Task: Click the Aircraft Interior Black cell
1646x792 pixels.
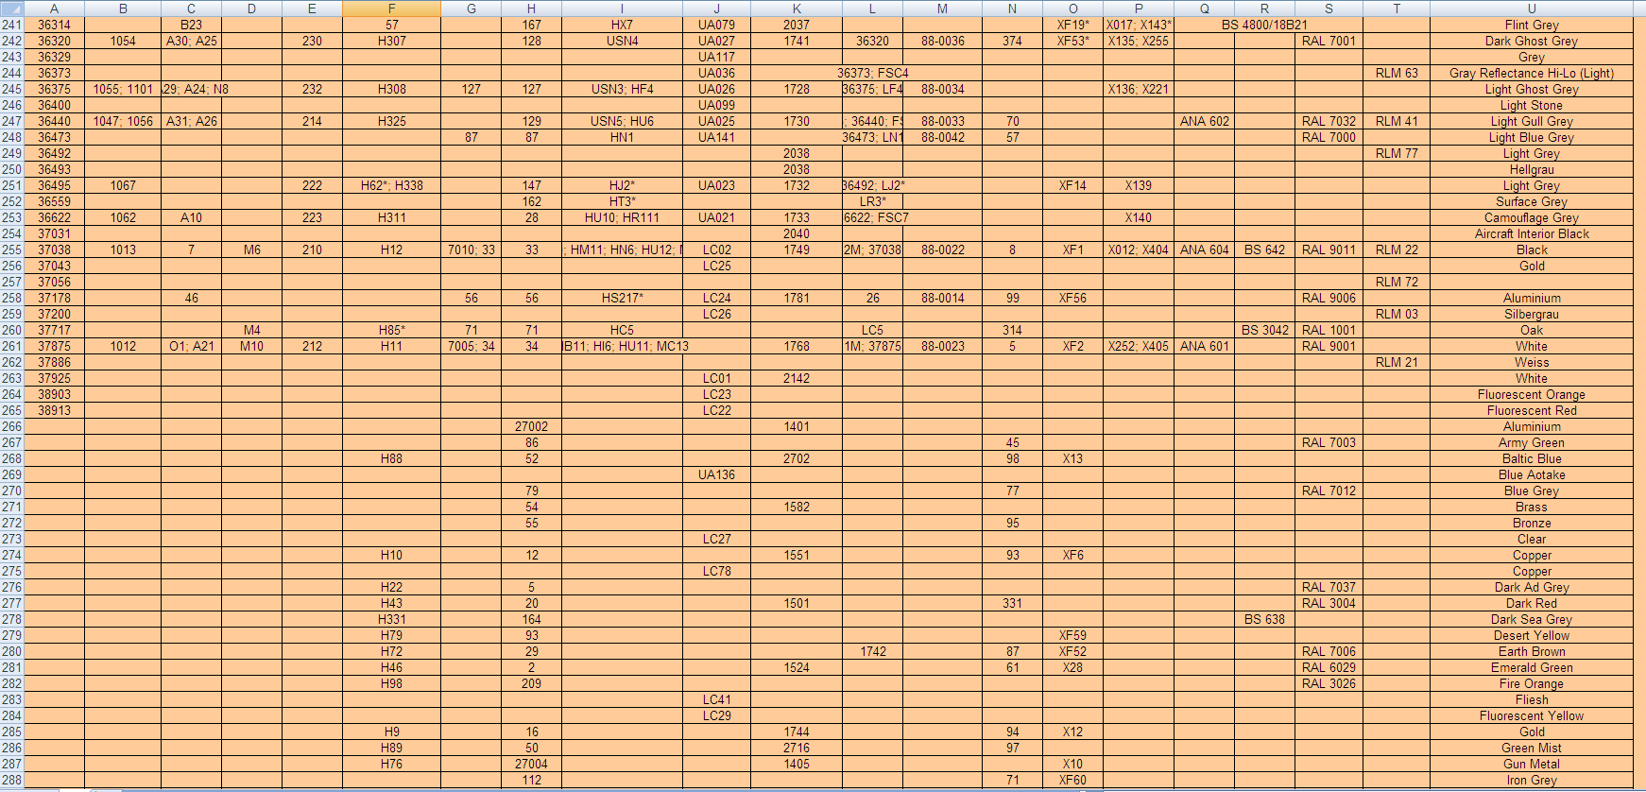Action: [1531, 234]
